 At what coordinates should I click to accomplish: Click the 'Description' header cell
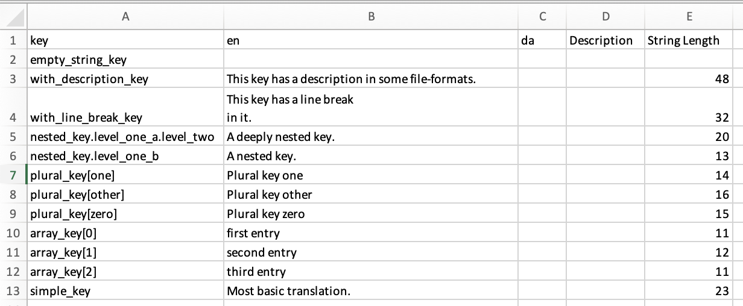(x=605, y=40)
